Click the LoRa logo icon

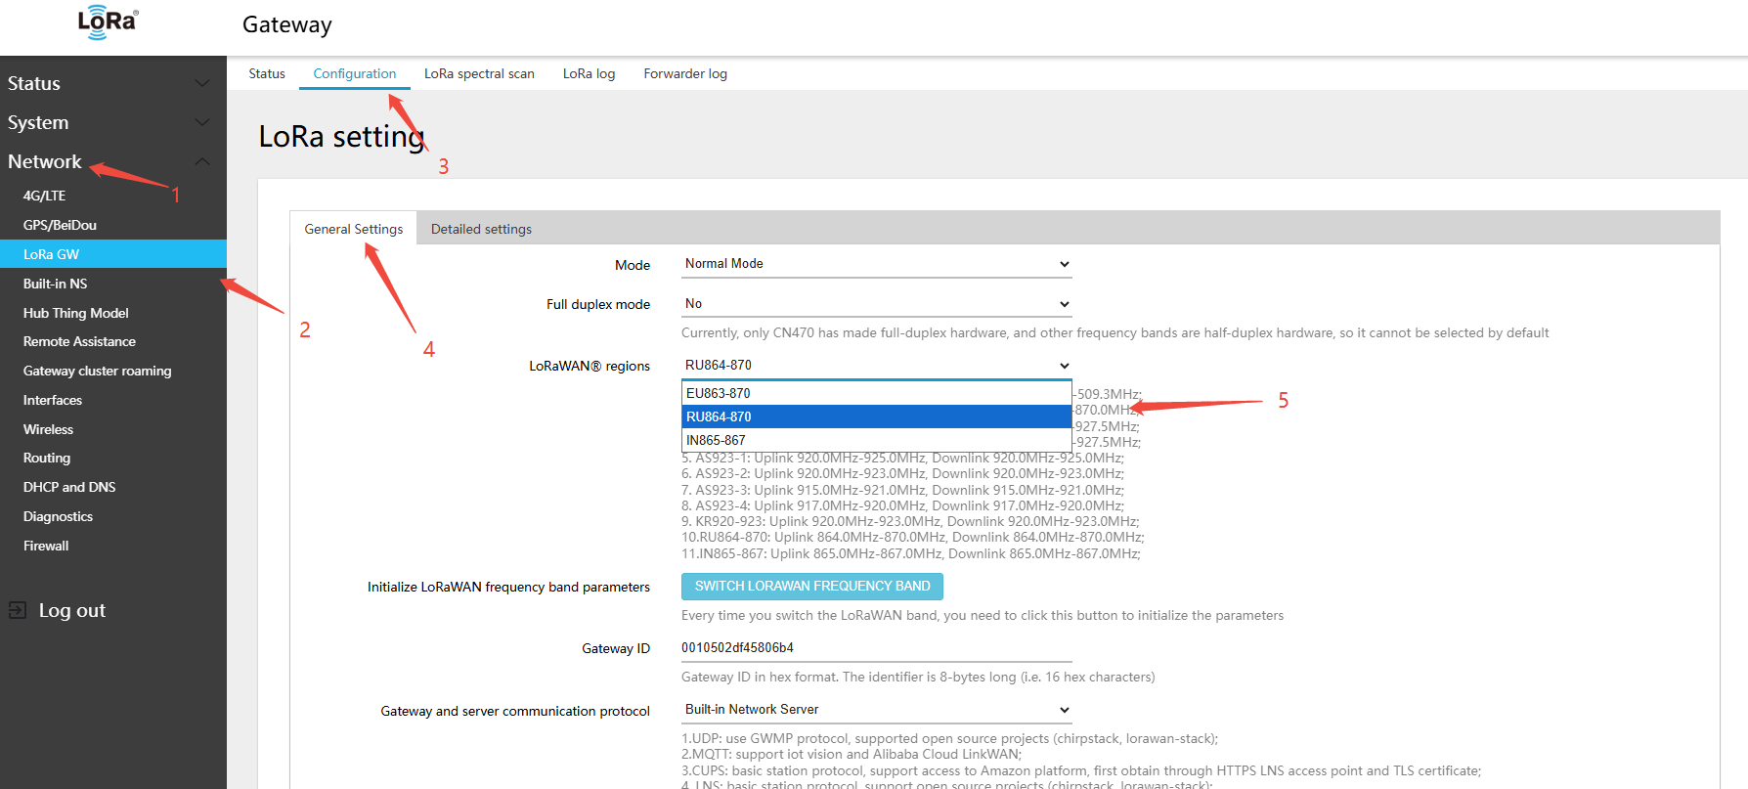[x=108, y=22]
